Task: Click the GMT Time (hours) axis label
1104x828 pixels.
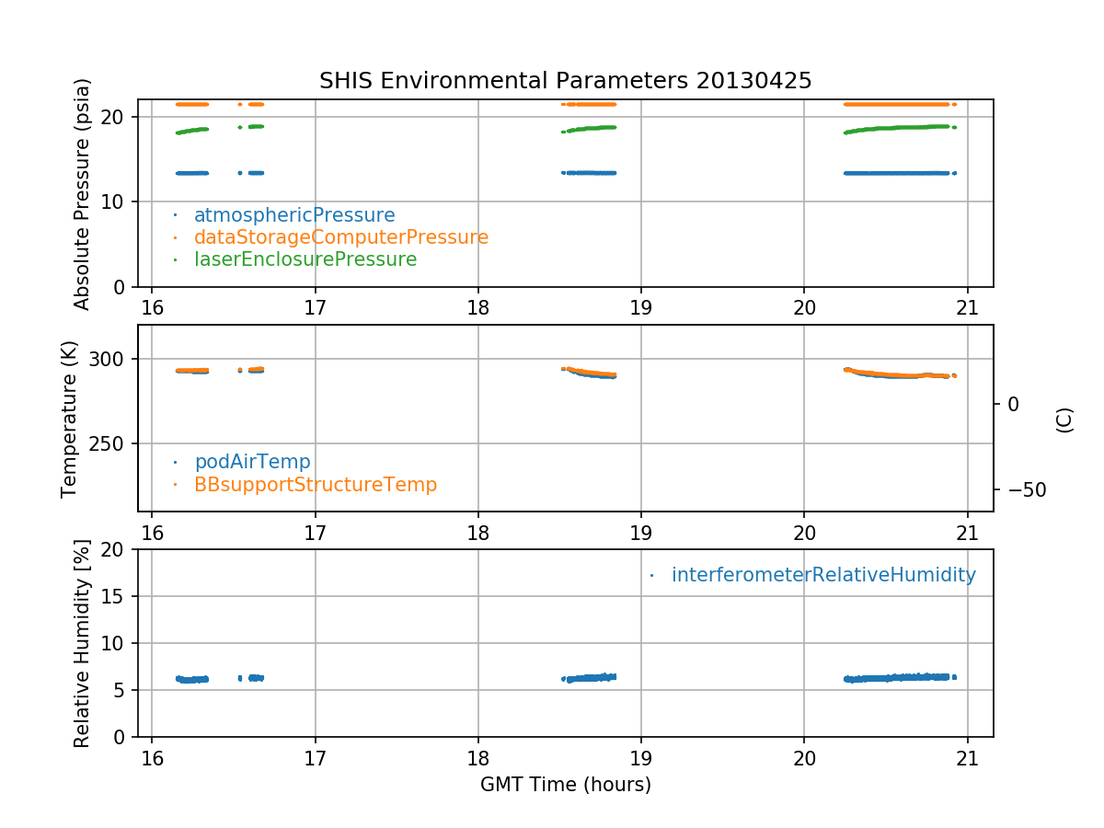Action: coord(565,785)
